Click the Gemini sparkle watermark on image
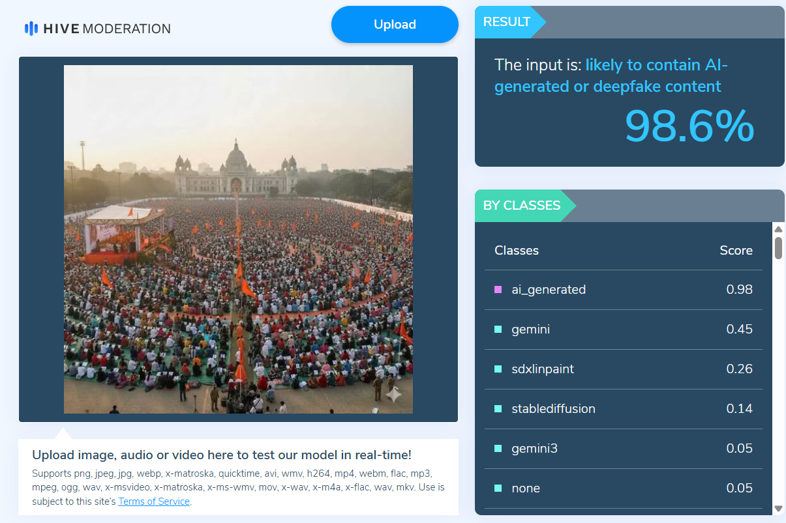The height and width of the screenshot is (523, 786). [393, 393]
